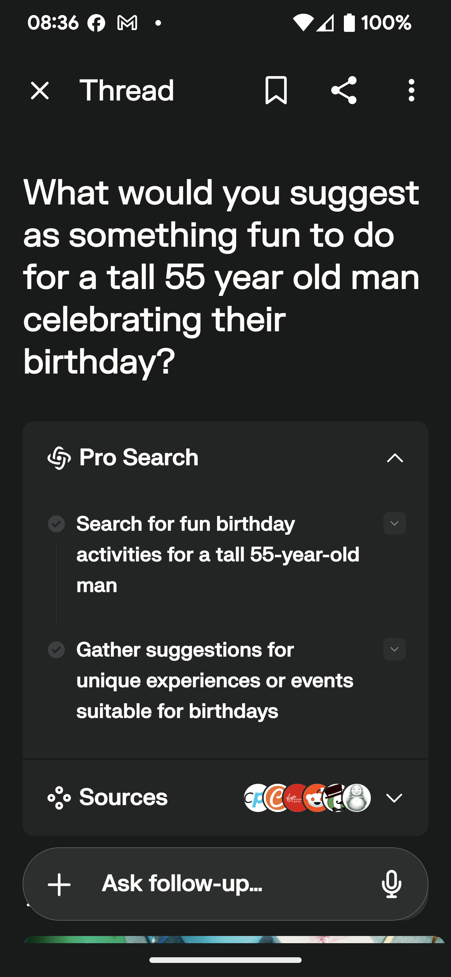Screen dimensions: 451x977
Task: Tap the checkmark beside Gather suggestions step
Action: click(56, 650)
